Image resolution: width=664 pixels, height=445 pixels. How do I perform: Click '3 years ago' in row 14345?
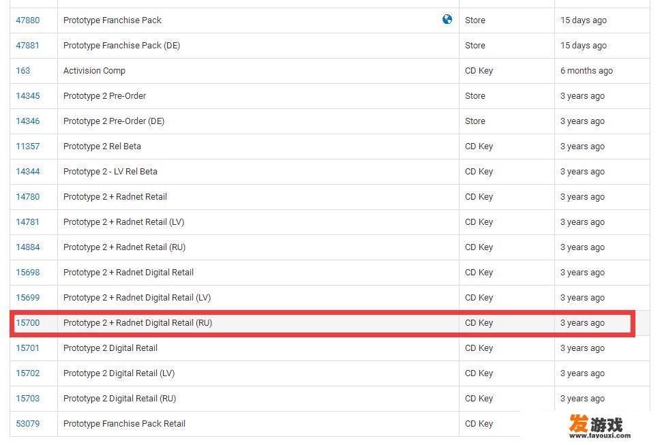coord(582,95)
